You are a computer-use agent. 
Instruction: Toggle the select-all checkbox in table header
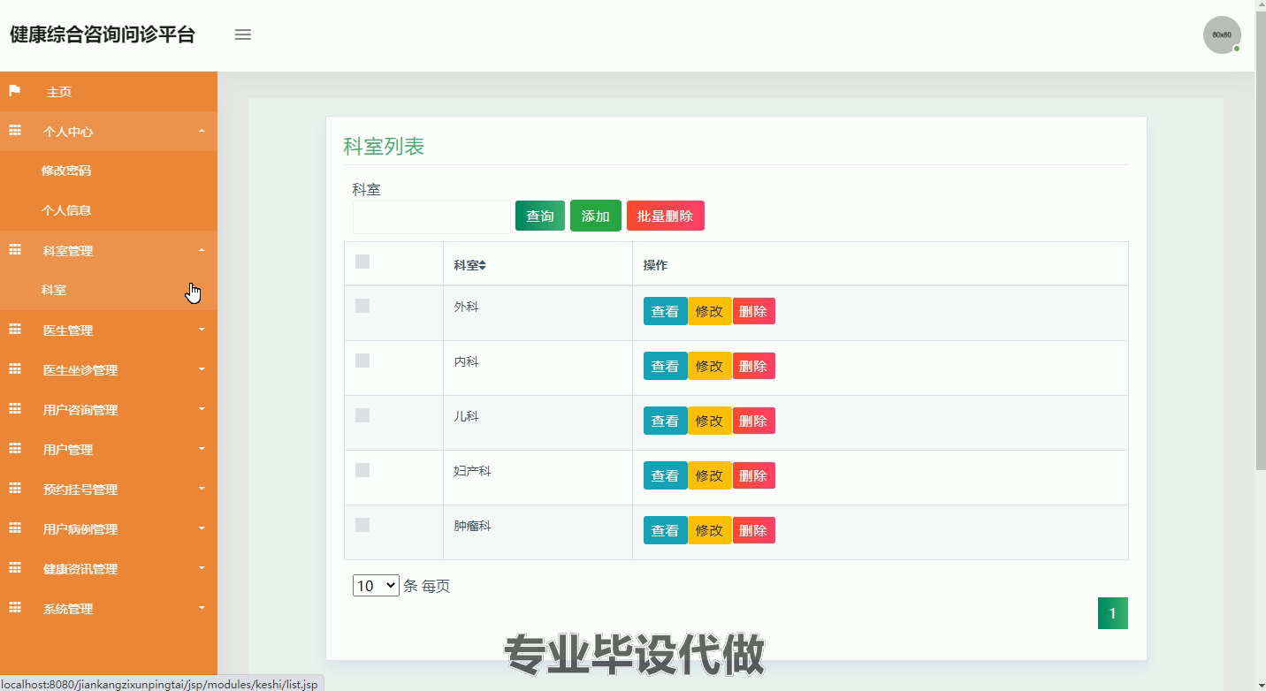(x=362, y=262)
